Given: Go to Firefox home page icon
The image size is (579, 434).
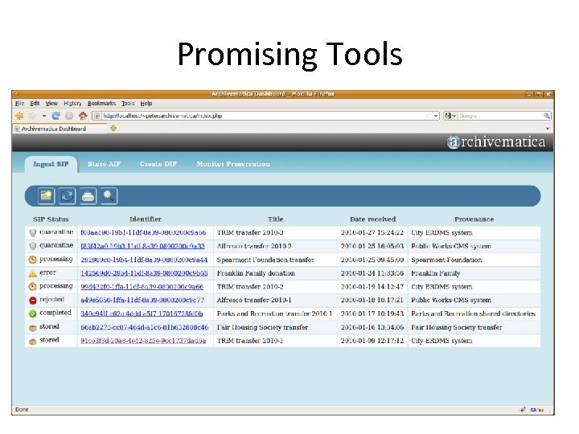Looking at the screenshot, I should pos(83,116).
